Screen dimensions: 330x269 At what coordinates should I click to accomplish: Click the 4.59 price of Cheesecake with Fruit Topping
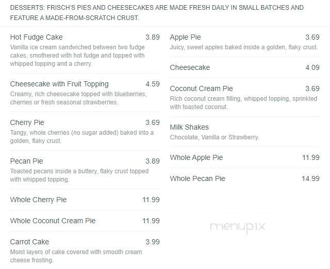153,84
